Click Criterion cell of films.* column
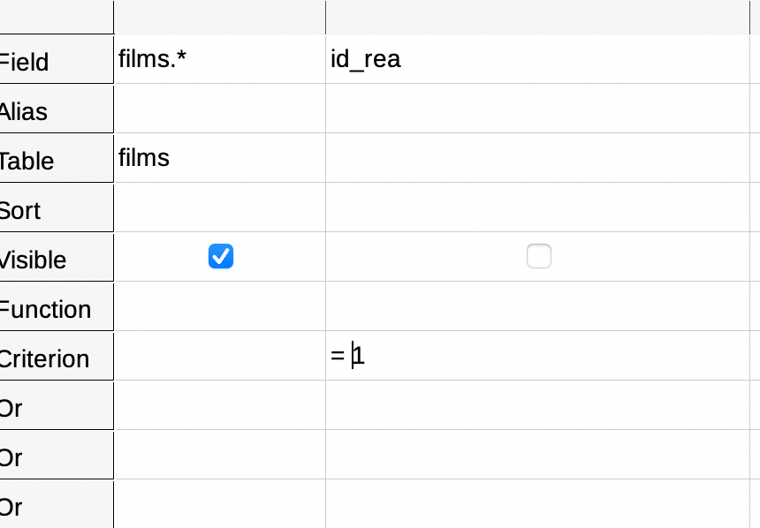The image size is (760, 528). (x=220, y=356)
